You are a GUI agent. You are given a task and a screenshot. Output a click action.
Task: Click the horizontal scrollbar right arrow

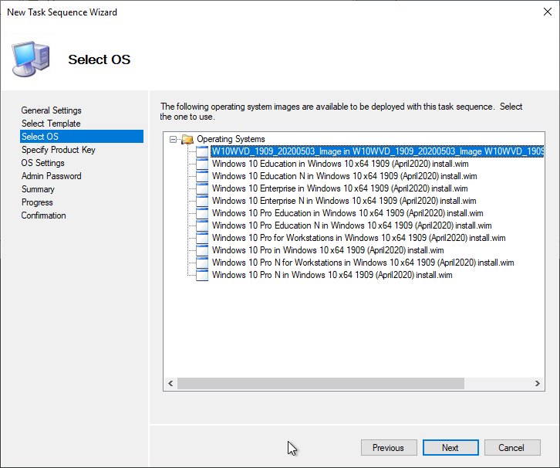[x=537, y=384]
